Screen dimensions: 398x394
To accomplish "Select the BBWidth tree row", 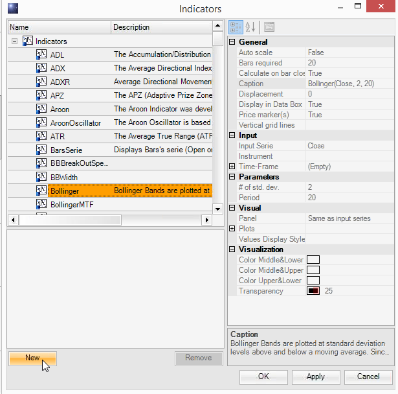I will (110, 177).
